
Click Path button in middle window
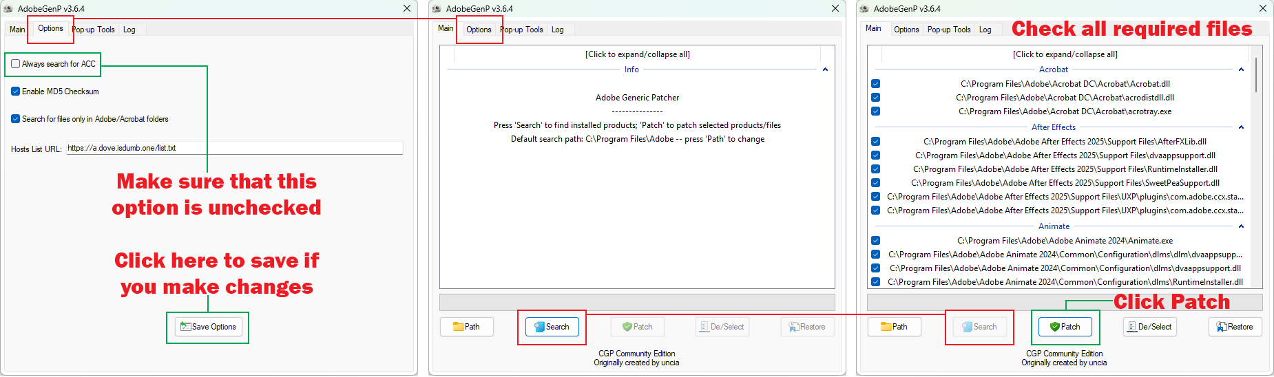click(x=467, y=327)
